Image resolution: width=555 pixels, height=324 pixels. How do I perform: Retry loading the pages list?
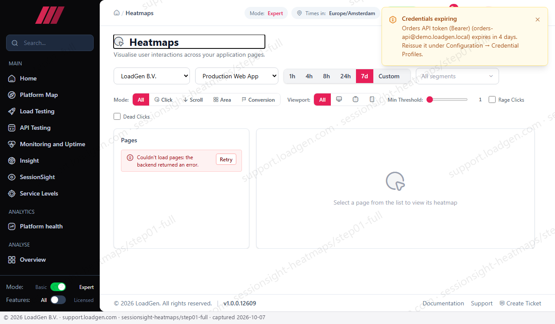click(x=226, y=159)
